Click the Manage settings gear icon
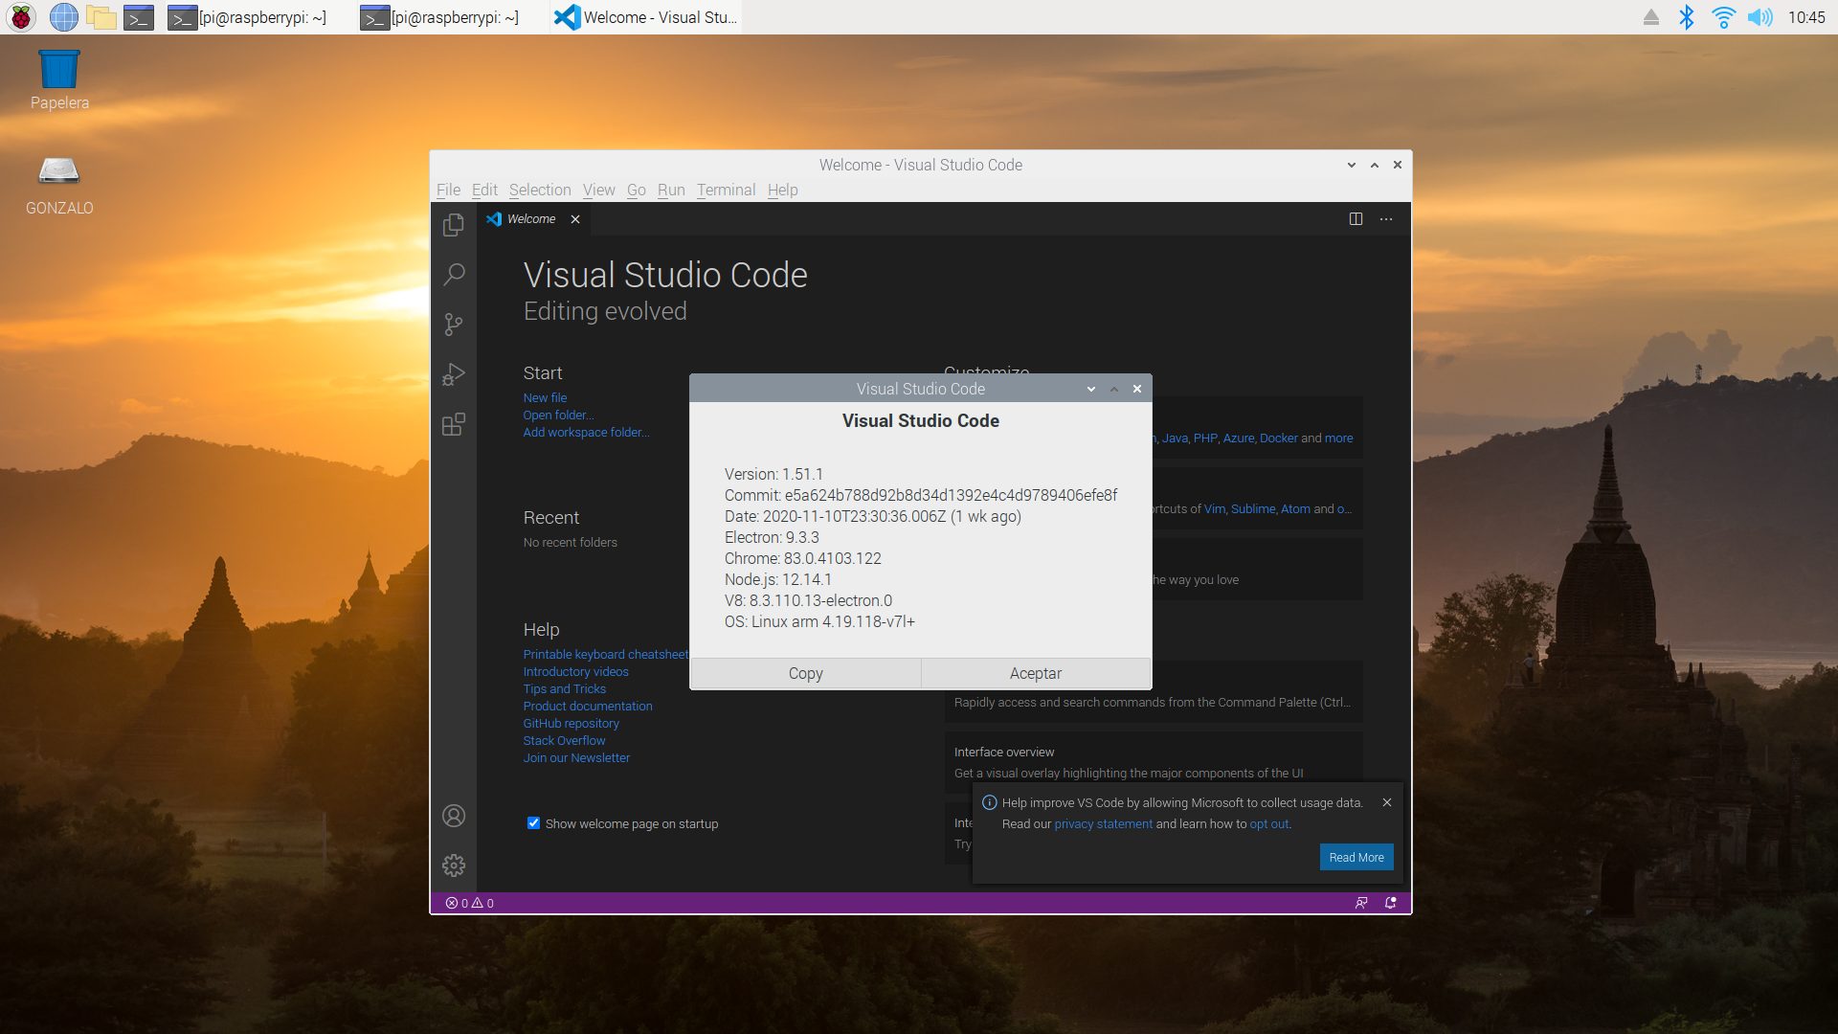The image size is (1838, 1034). pos(454,865)
